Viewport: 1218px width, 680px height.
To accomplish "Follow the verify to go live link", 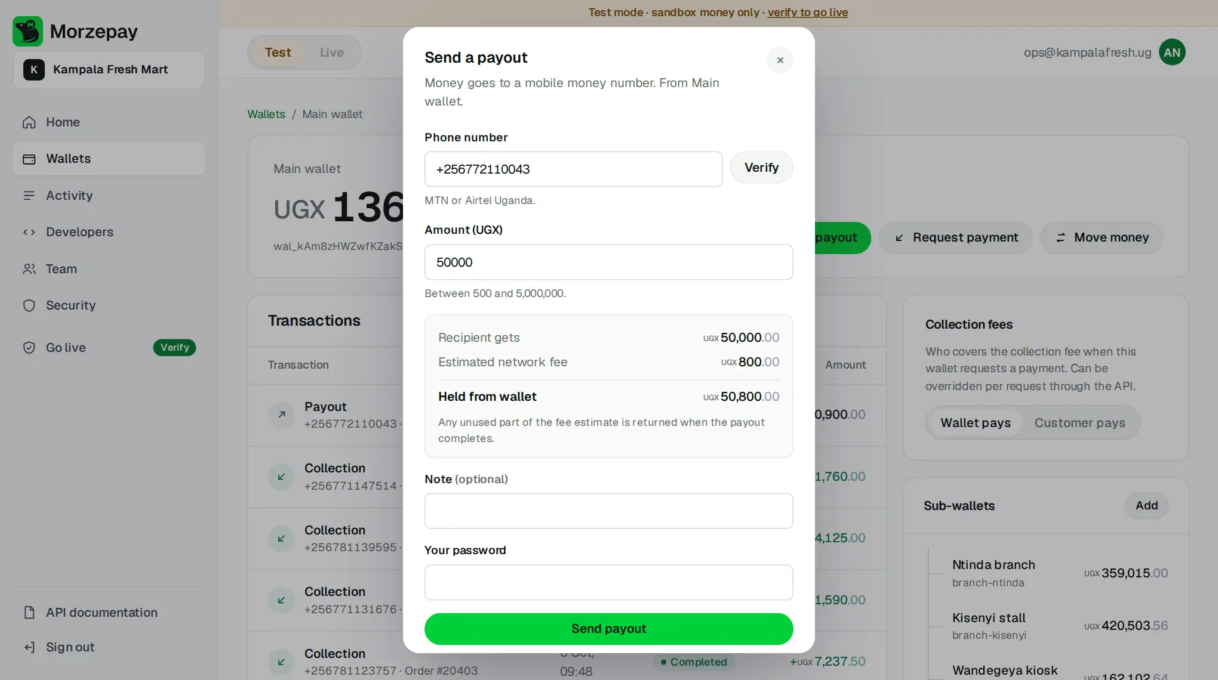I will click(807, 12).
